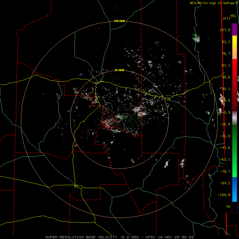Click the -16.5 scale value
The width and height of the screenshot is (239, 239).
(225, 124)
